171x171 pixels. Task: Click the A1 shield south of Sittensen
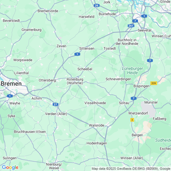[x=77, y=54]
